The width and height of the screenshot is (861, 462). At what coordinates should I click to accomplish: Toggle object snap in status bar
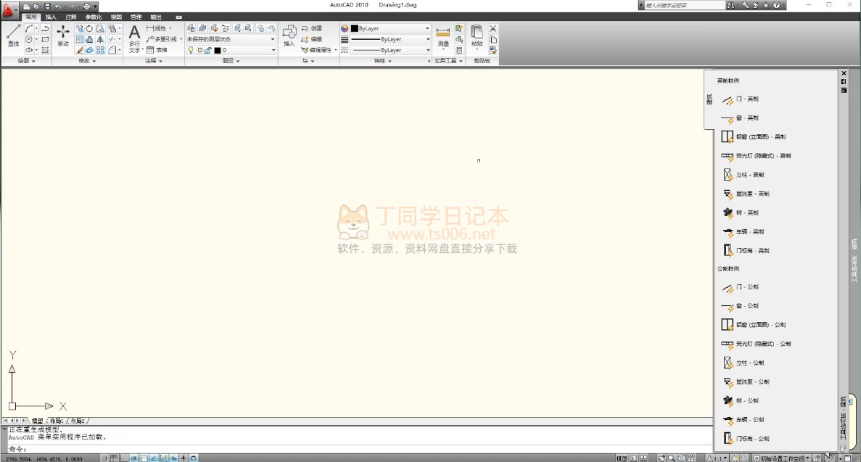tap(144, 458)
